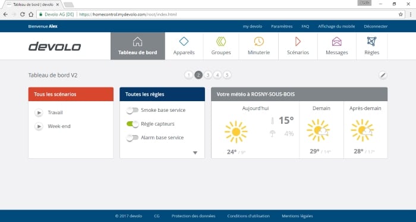Open Protection des données footer link
This screenshot has height=222, width=416.
tap(193, 216)
